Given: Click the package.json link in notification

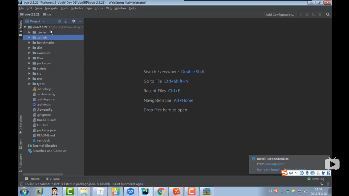Looking at the screenshot, I should click(275, 164).
